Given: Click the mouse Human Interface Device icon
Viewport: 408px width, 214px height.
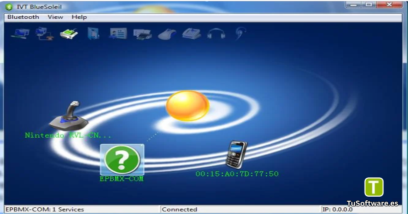Looking at the screenshot, I should point(167,34).
